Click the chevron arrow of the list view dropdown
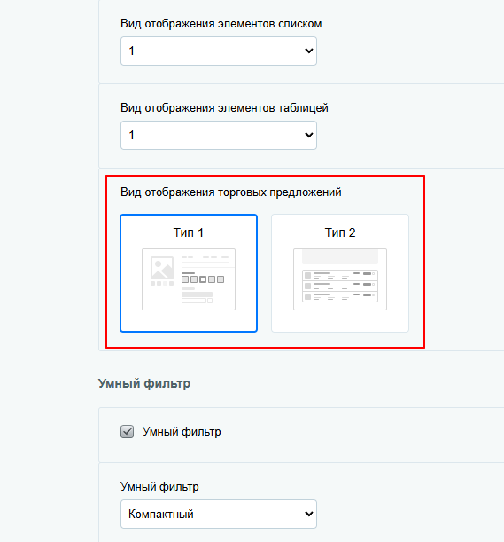This screenshot has height=542, width=504. (308, 51)
